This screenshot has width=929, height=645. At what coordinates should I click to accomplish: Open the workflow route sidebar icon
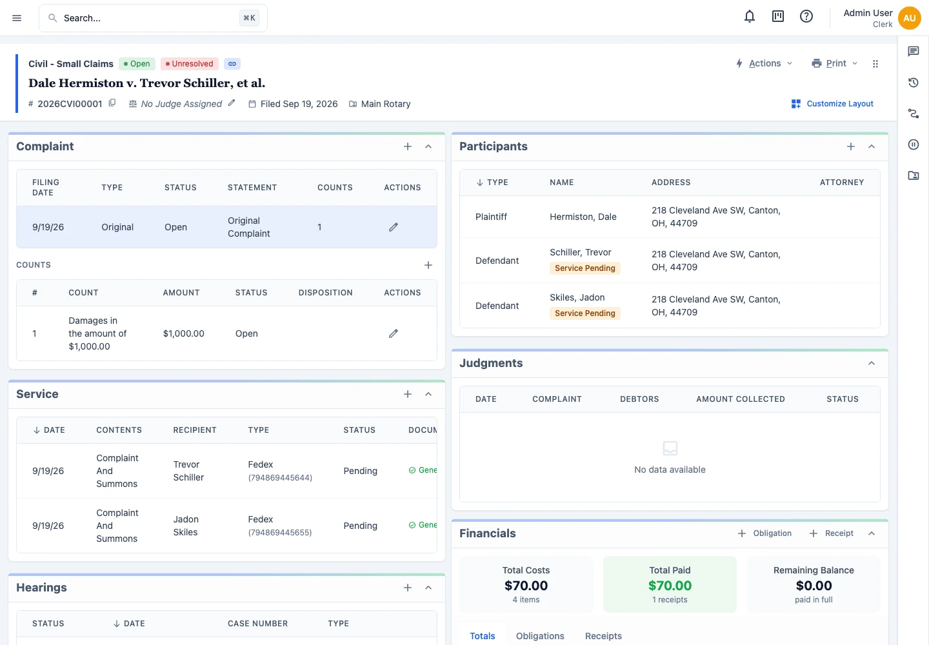pyautogui.click(x=914, y=114)
